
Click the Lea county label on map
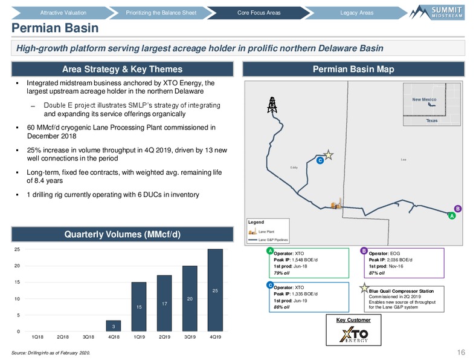click(x=404, y=160)
